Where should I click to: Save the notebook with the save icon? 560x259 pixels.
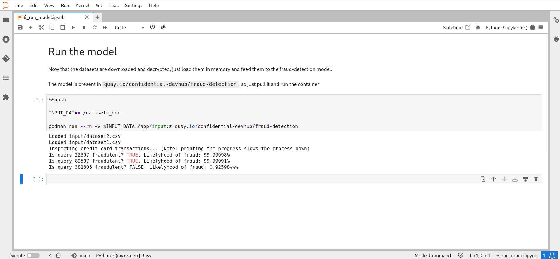point(20,27)
